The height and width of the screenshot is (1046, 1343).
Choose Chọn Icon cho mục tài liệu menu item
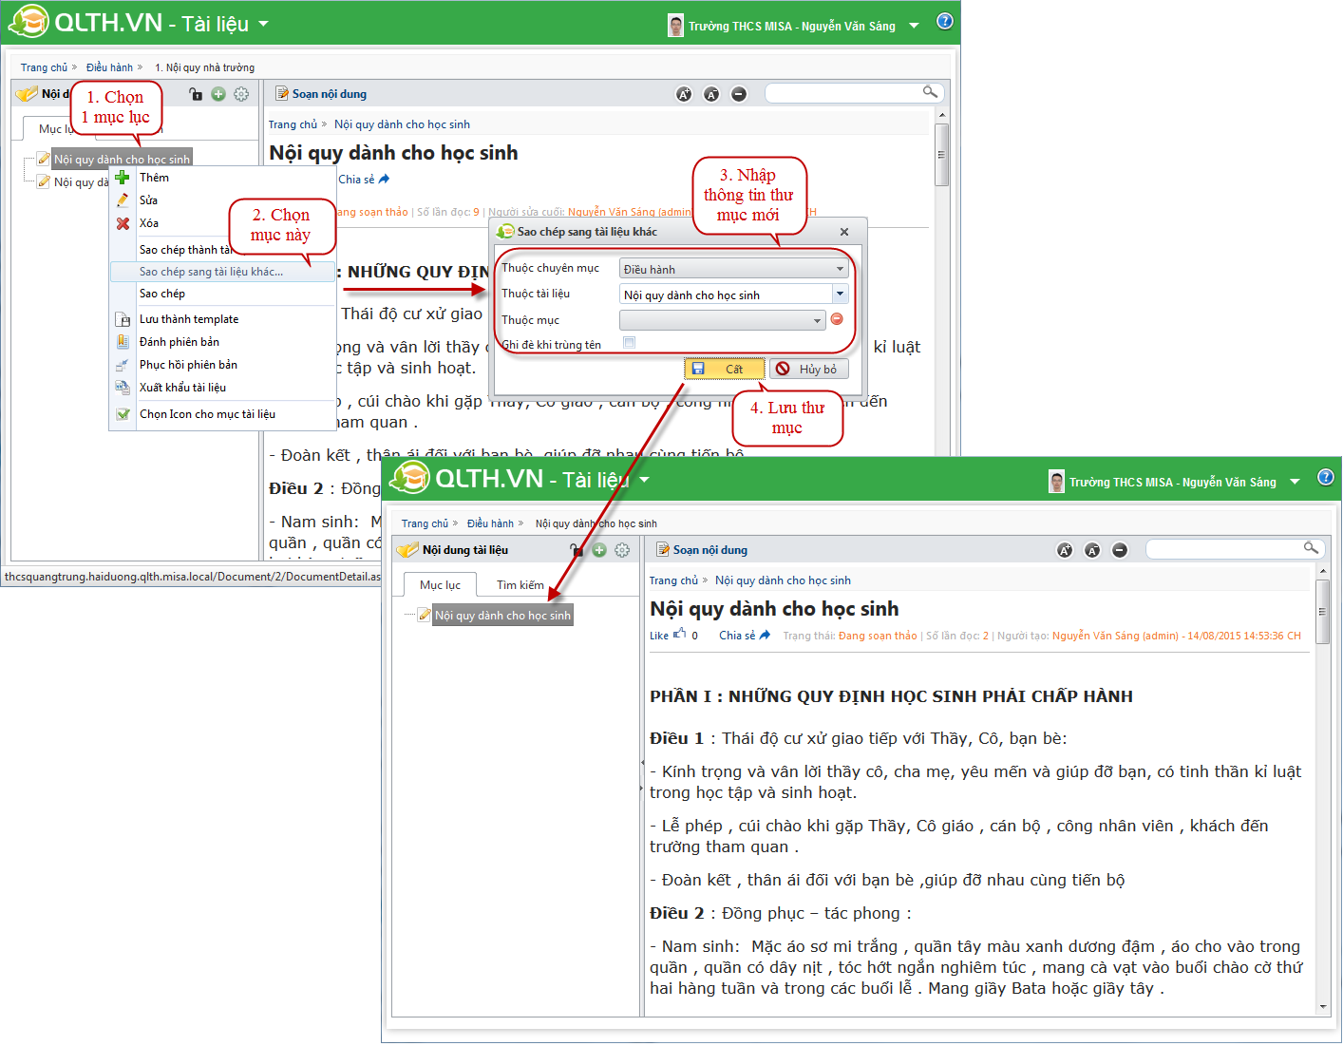coord(222,414)
